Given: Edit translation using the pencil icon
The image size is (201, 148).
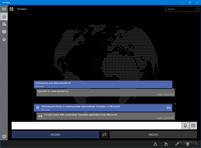Looking at the screenshot, I should (x=177, y=144).
